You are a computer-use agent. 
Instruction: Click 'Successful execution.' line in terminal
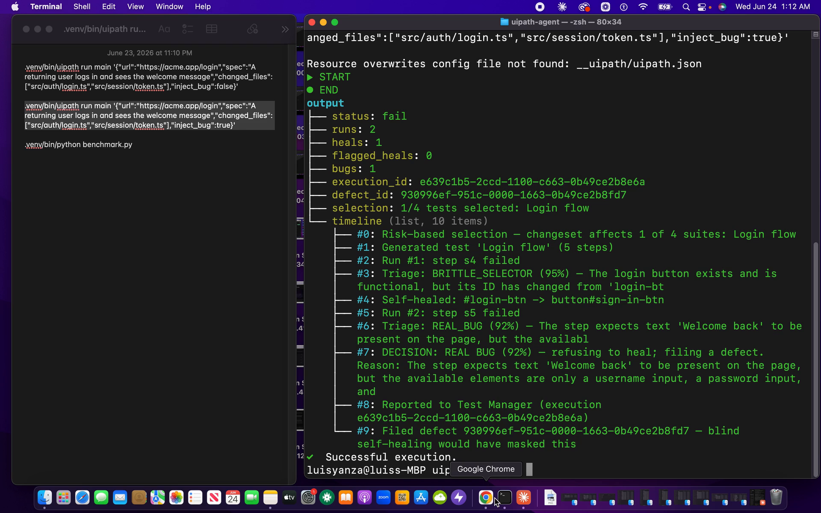(391, 457)
